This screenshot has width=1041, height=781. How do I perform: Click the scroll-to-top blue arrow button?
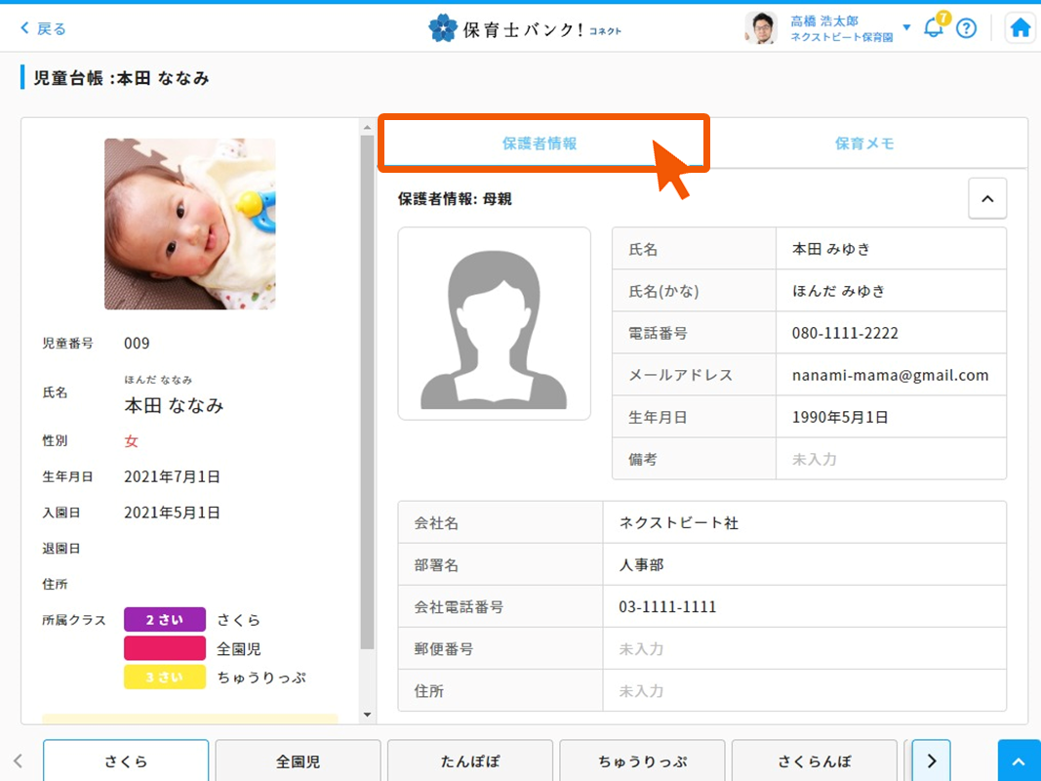click(x=1019, y=760)
